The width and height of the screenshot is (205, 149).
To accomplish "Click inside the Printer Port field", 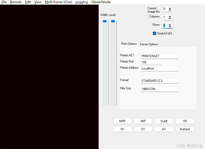I will [151, 62].
